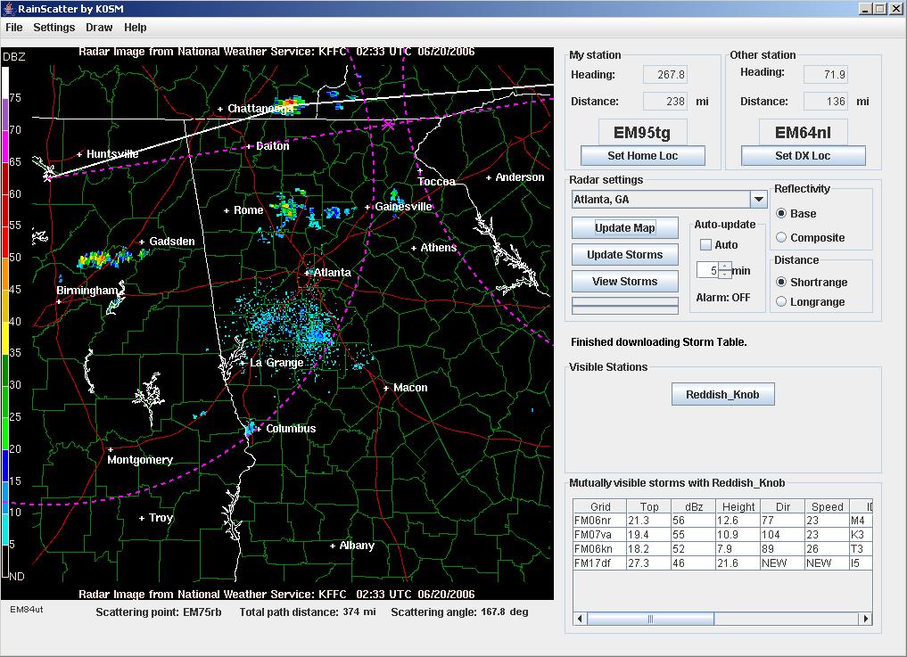Open the Atlanta, GA radar dropdown
The height and width of the screenshot is (657, 907).
pyautogui.click(x=758, y=200)
